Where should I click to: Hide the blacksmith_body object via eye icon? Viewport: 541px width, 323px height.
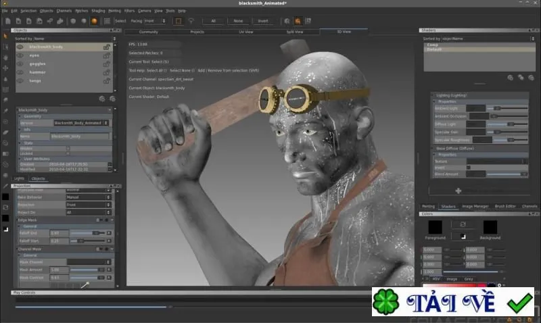(x=20, y=47)
